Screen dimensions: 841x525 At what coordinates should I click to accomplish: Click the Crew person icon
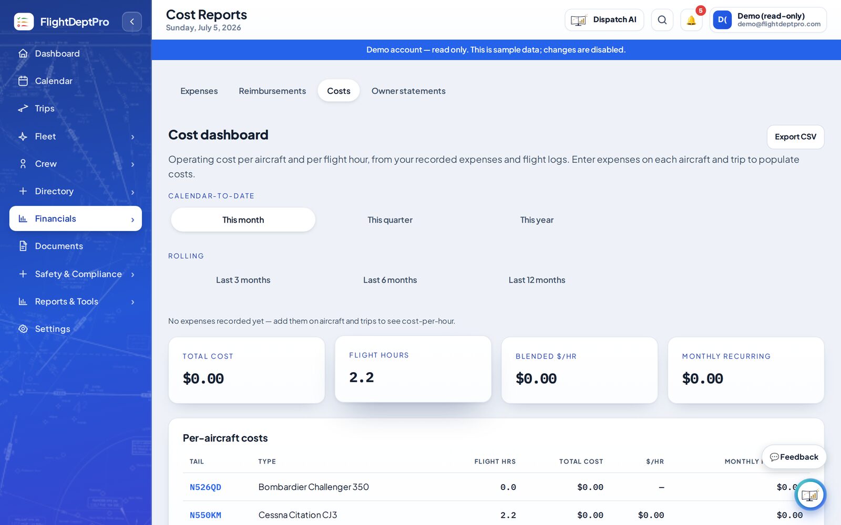tap(23, 164)
